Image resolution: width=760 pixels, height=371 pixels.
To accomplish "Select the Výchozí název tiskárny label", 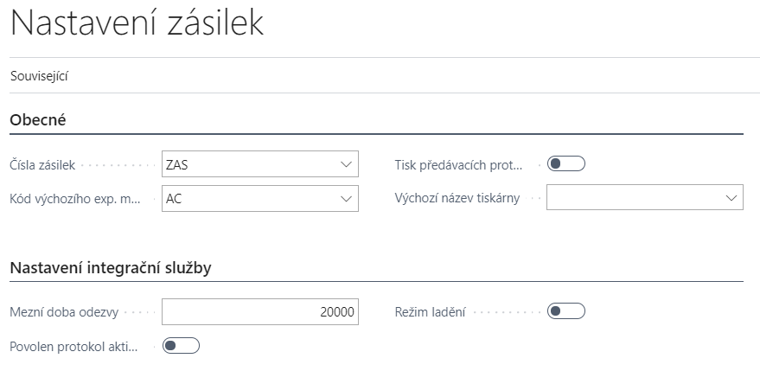I will click(457, 198).
